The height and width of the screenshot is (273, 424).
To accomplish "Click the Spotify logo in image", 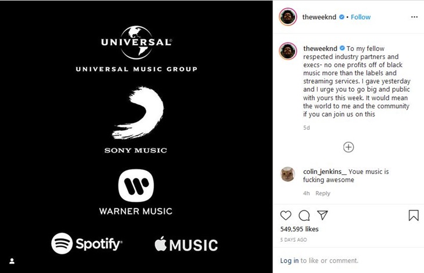I will pos(87,243).
